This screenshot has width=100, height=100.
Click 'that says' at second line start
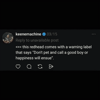point(23,52)
